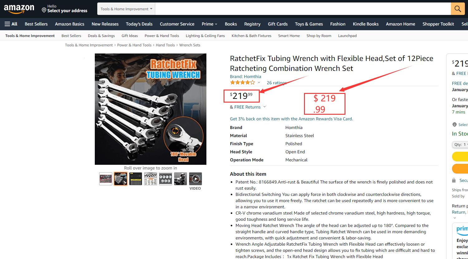
Task: Click the star rating icons
Action: pos(242,83)
